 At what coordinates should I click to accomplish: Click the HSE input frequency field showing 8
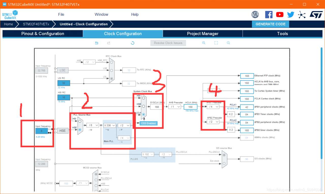click(42, 131)
